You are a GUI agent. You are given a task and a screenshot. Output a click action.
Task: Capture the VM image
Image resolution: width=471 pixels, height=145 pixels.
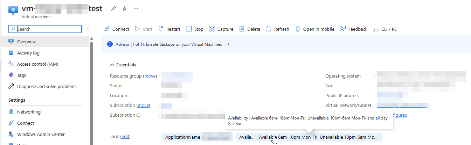(221, 29)
